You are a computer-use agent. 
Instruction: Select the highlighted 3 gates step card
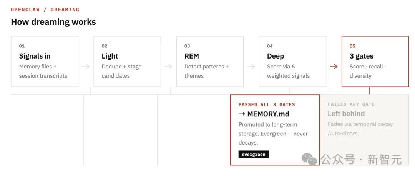[x=375, y=62]
